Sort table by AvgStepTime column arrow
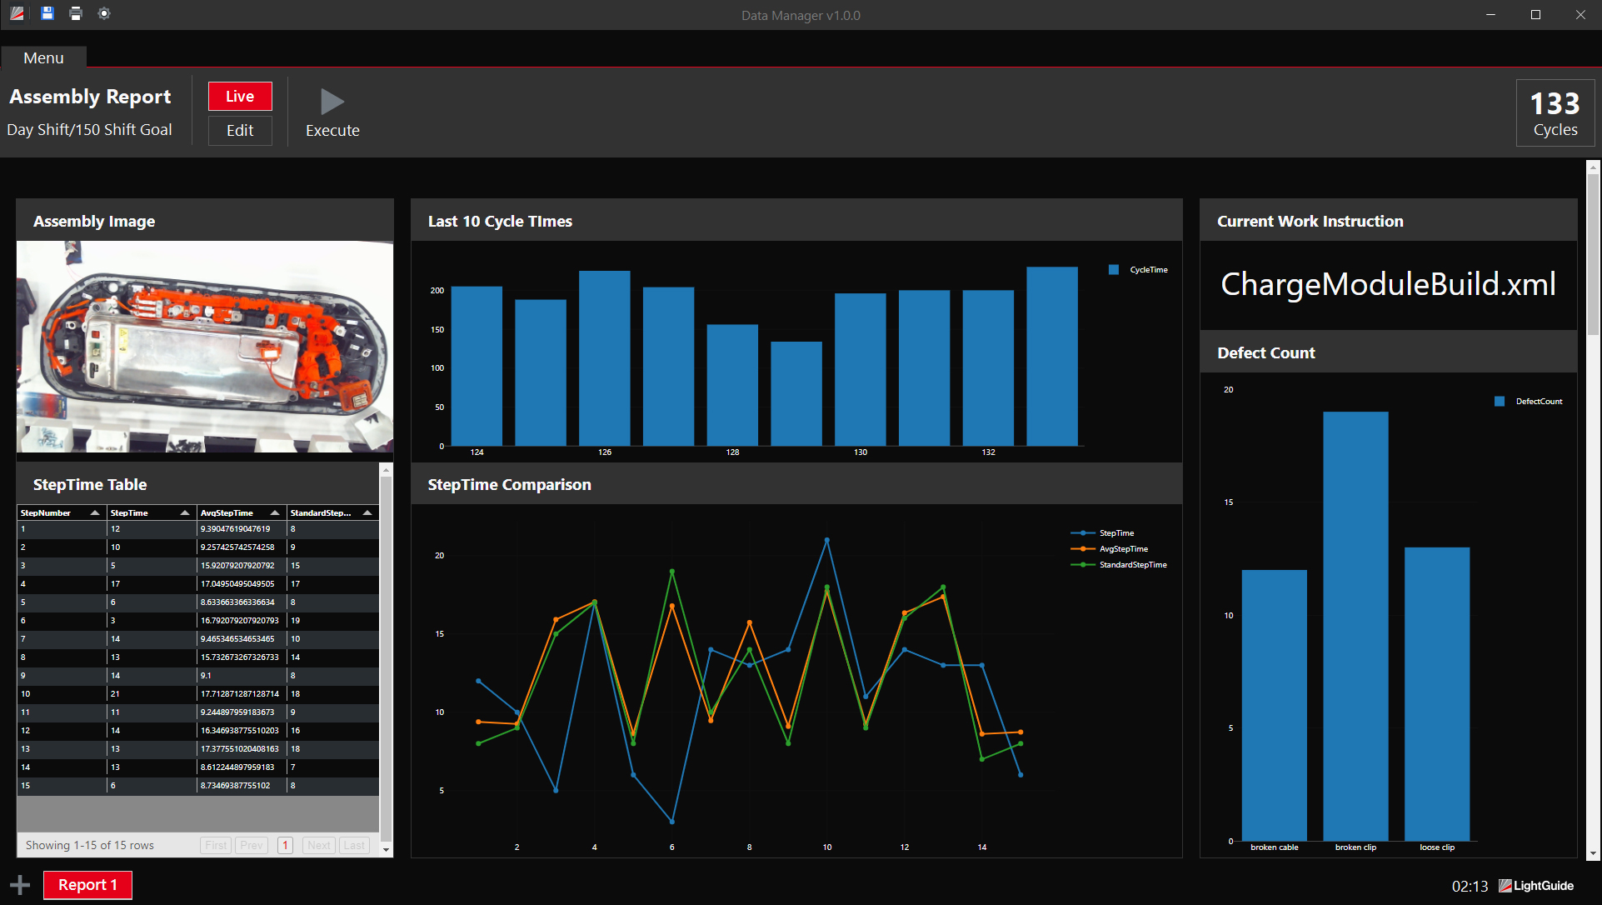This screenshot has height=905, width=1602. [x=275, y=513]
